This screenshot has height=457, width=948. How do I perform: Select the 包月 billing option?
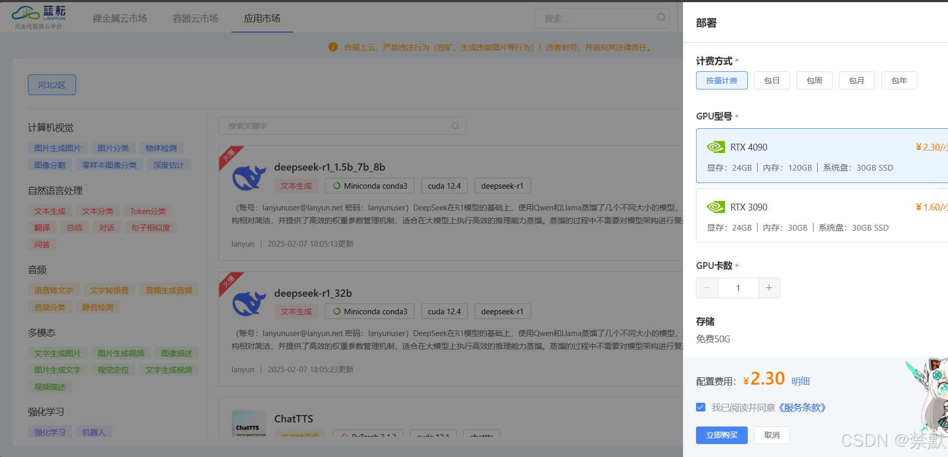click(x=856, y=81)
